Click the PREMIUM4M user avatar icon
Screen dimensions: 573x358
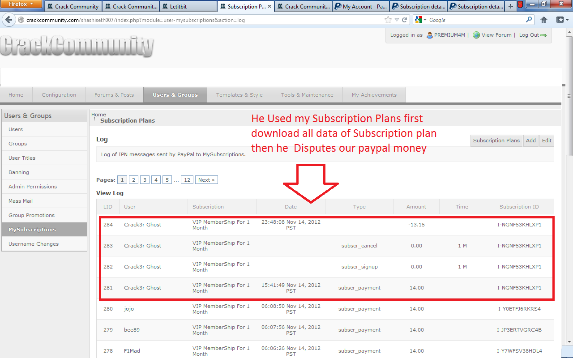[x=429, y=35]
